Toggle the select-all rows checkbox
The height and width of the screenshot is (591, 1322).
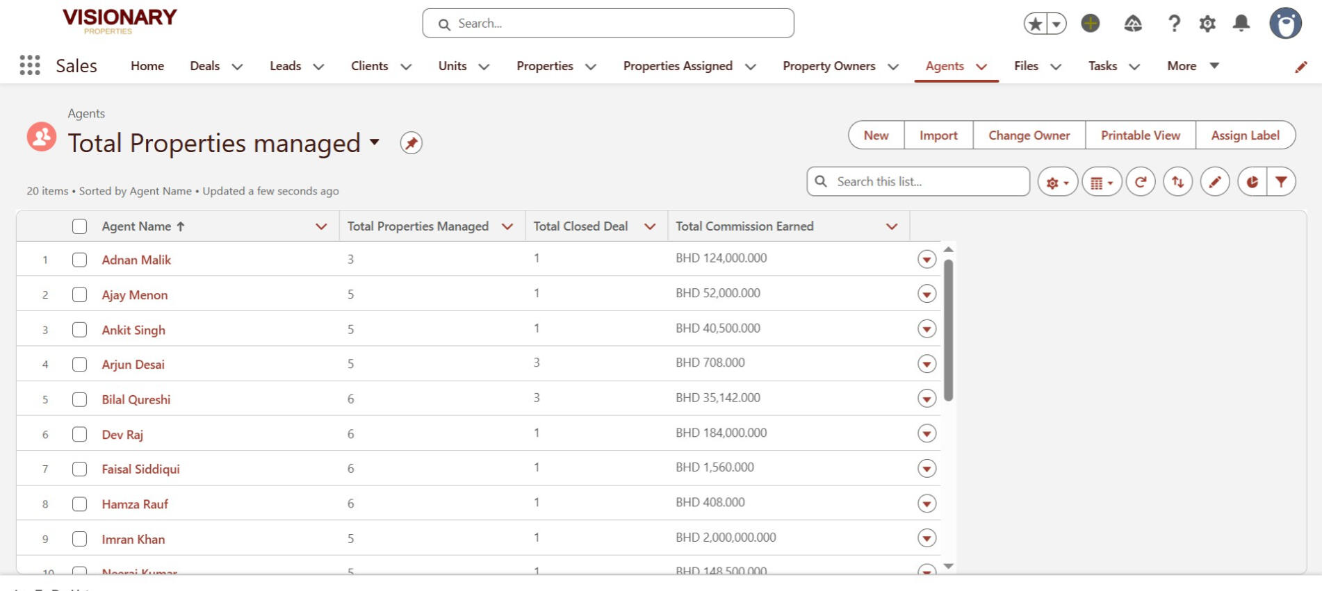click(x=80, y=226)
